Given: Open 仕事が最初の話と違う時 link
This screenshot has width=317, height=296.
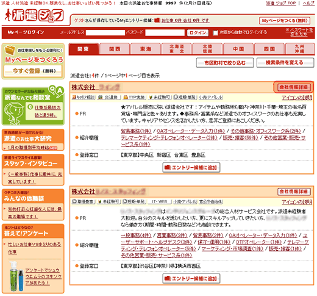Looking at the screenshot, I should [48, 111].
